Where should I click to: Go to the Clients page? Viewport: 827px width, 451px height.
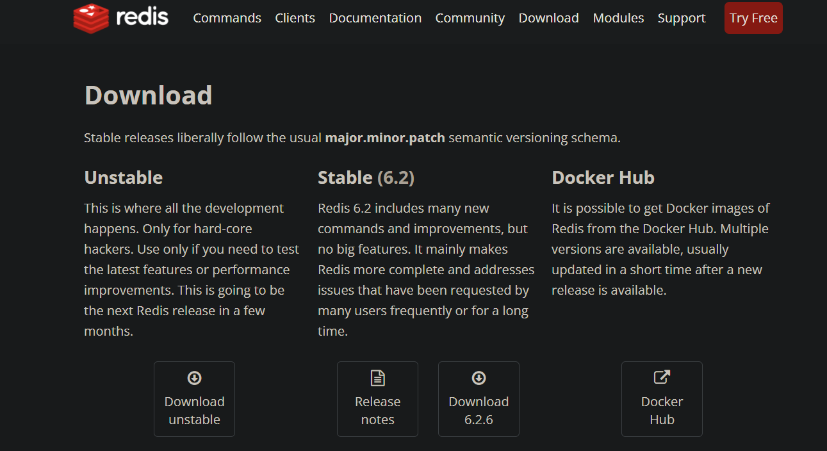coord(295,18)
